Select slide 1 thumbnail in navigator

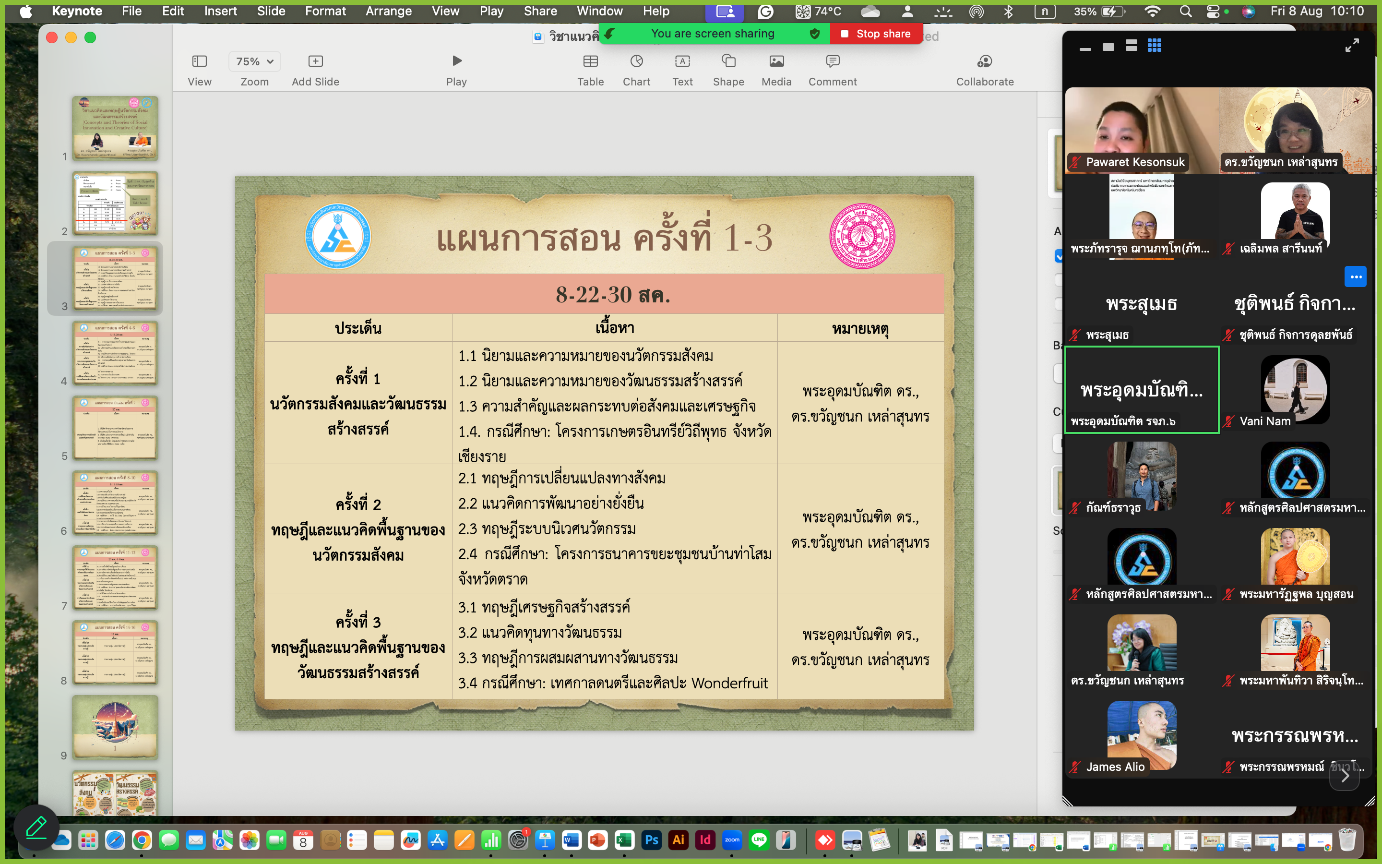point(115,128)
